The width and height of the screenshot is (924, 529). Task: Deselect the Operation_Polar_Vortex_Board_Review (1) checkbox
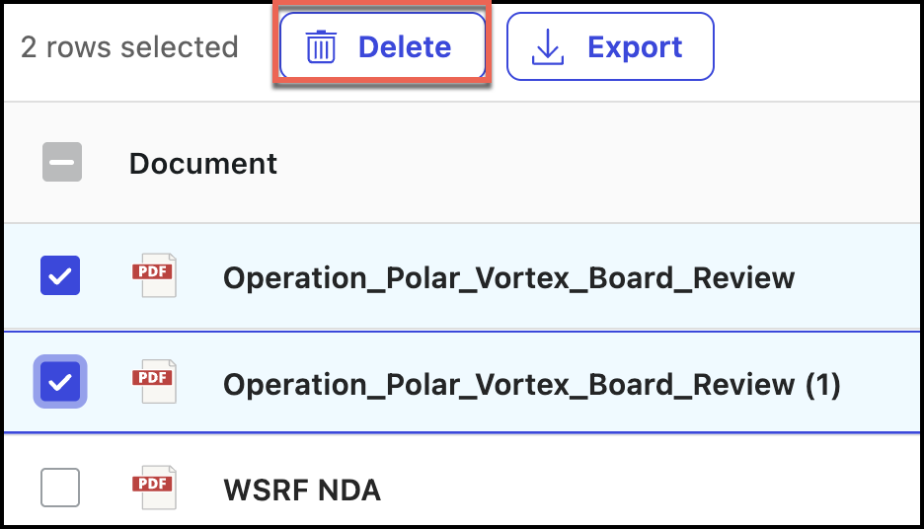[x=60, y=382]
